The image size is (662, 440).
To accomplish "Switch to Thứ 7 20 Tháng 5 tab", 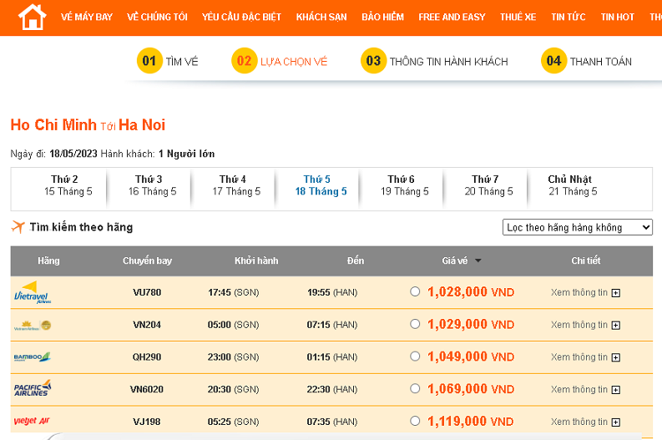I will tap(488, 185).
